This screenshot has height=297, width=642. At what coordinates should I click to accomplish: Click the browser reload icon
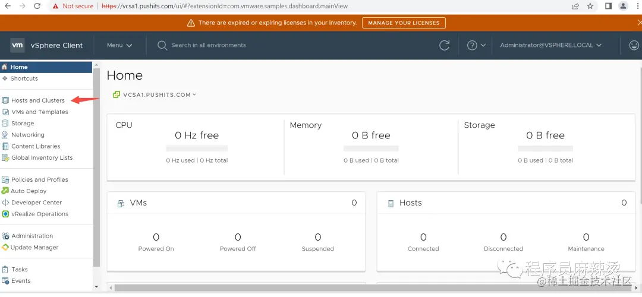coord(37,6)
